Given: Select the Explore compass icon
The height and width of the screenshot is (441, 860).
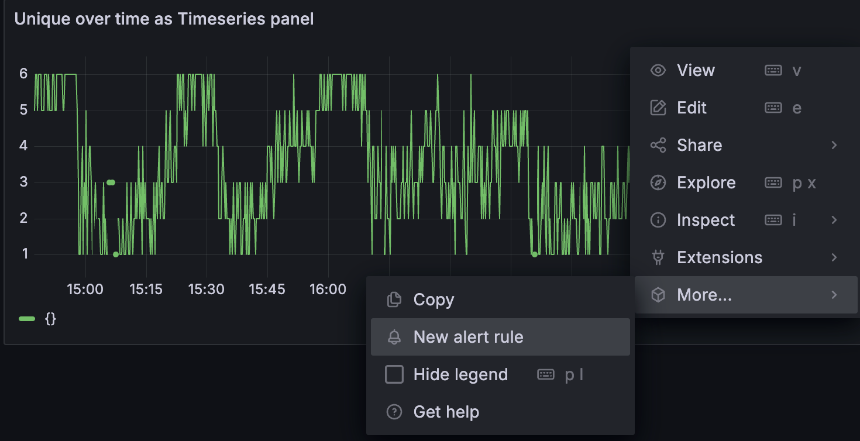Looking at the screenshot, I should (658, 182).
